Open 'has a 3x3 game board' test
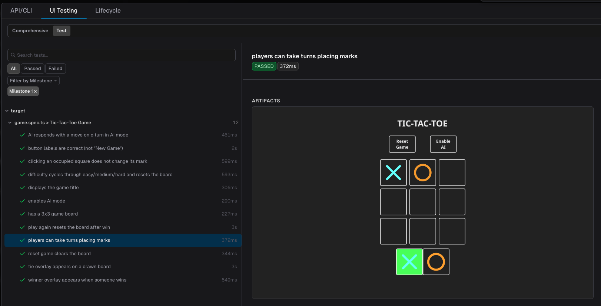601x306 pixels. (x=122, y=214)
